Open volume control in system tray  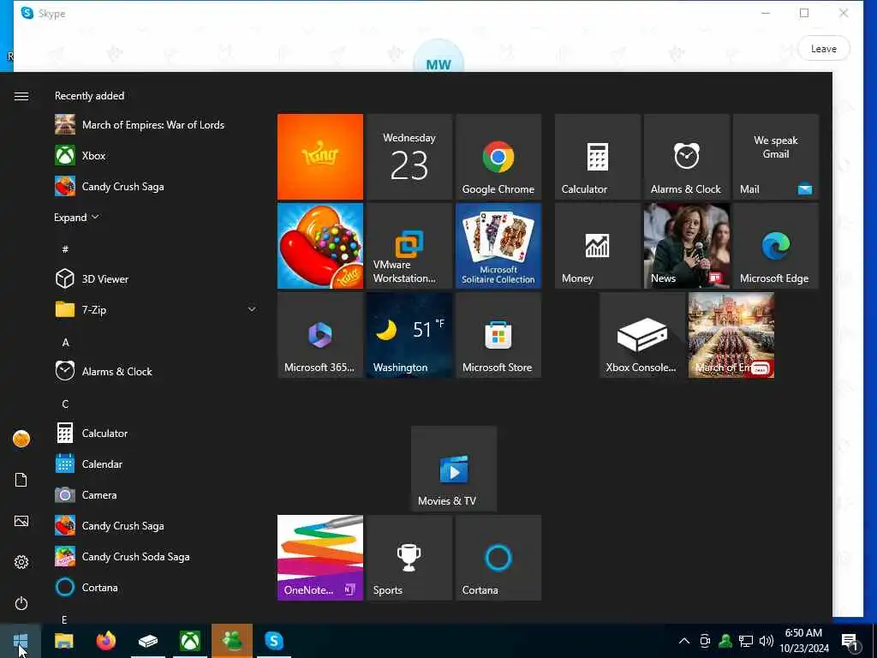pyautogui.click(x=767, y=641)
